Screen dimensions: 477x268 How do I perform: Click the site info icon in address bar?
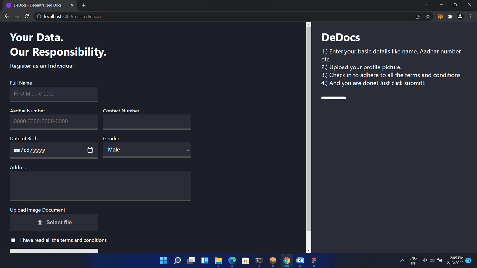click(39, 16)
